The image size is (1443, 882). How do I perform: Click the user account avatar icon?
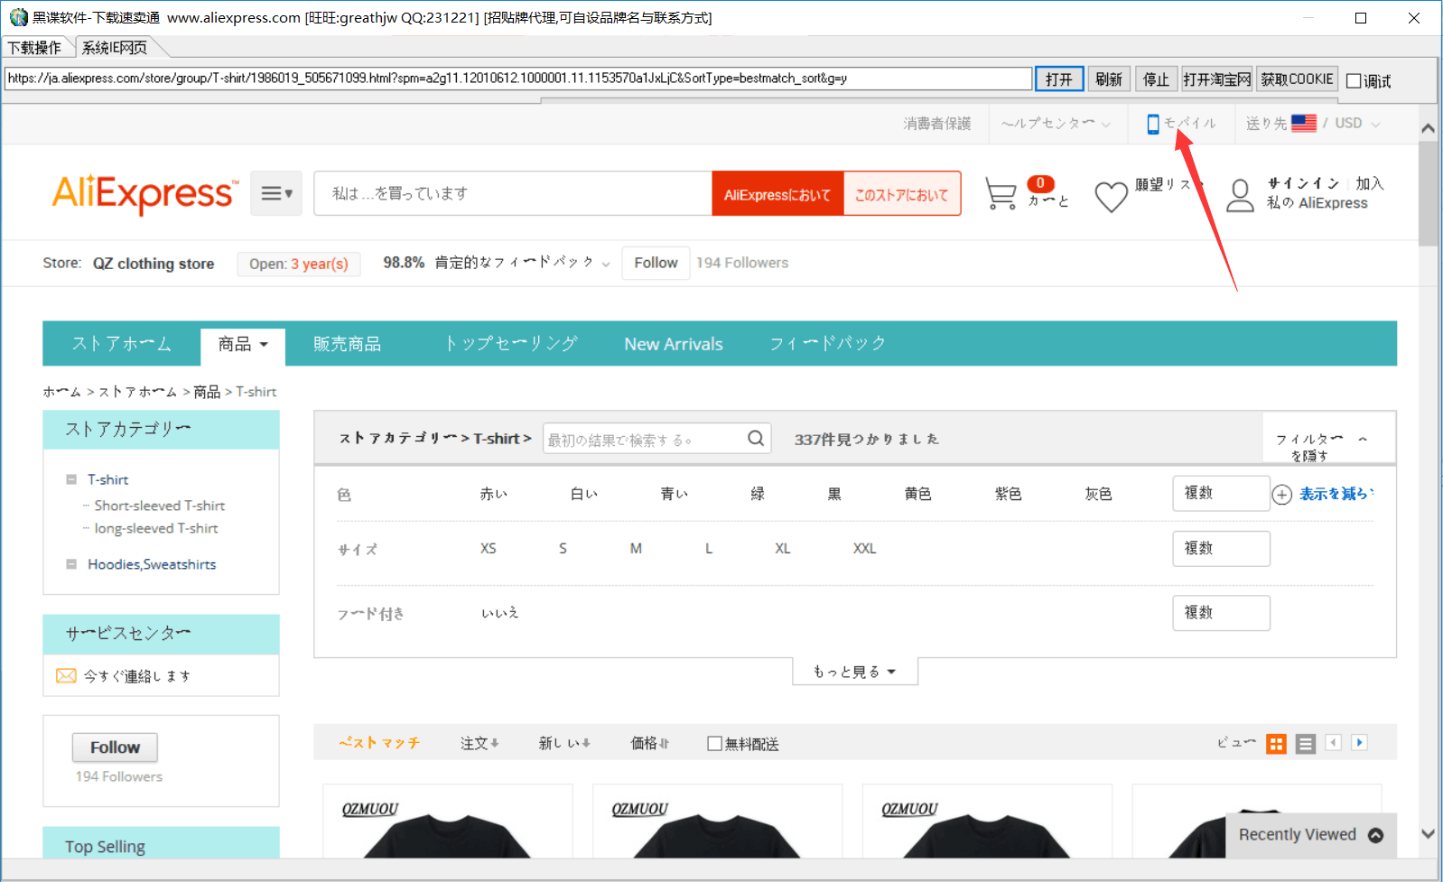(x=1240, y=195)
